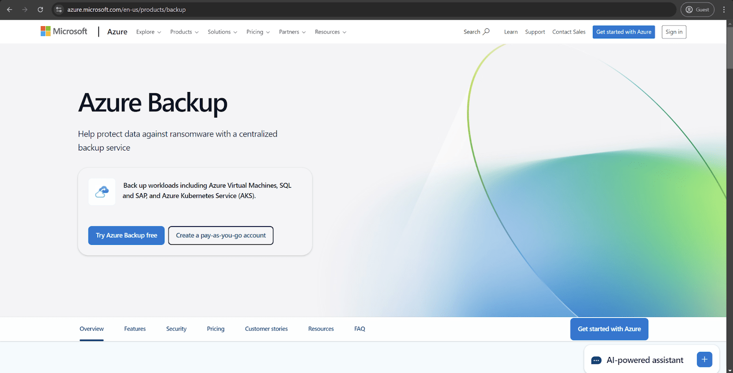Click Create a pay-as-you-go account
Viewport: 733px width, 373px height.
[221, 236]
